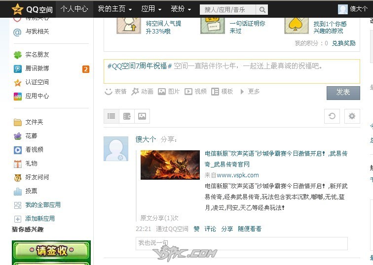
Task: Click the @ icon beside 与我相关
Action: [x=17, y=32]
